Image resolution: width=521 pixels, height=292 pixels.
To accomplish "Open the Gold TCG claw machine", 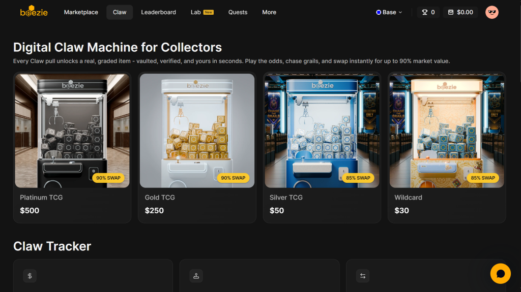I will [x=197, y=148].
